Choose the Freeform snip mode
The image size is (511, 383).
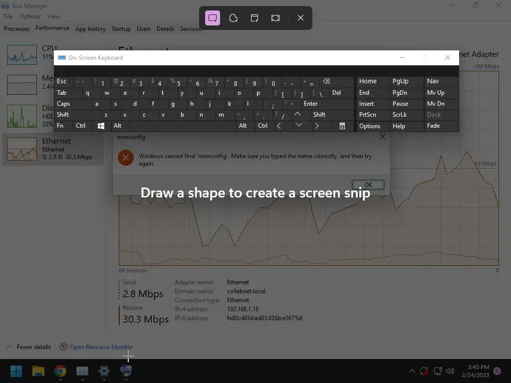click(x=234, y=18)
